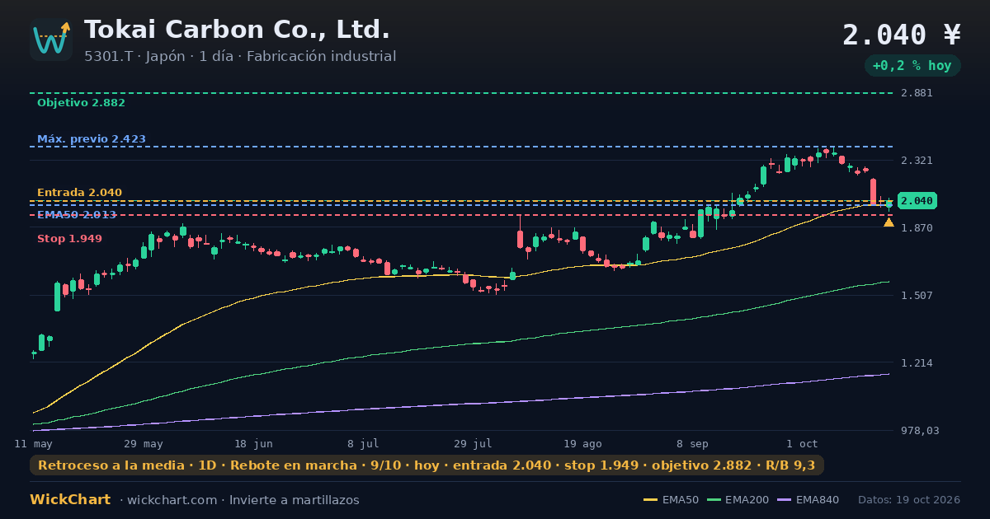Click the EMA50 2.013 level label
The image size is (990, 519).
point(77,215)
